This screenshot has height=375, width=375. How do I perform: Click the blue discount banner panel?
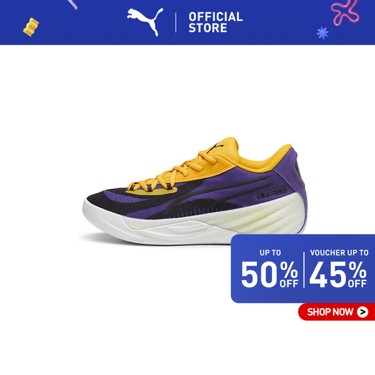303,268
